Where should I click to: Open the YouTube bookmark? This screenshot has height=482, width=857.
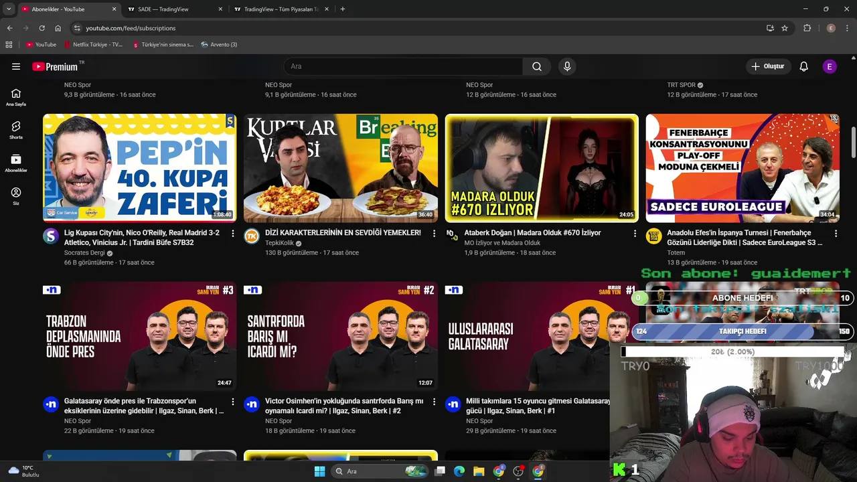[x=41, y=44]
